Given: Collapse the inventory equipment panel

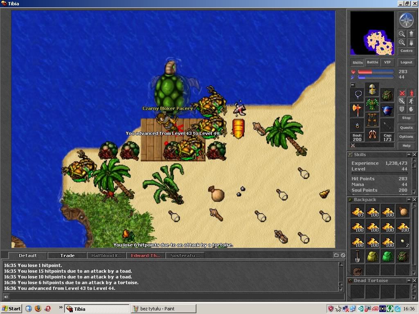Looking at the screenshot, I should [353, 85].
